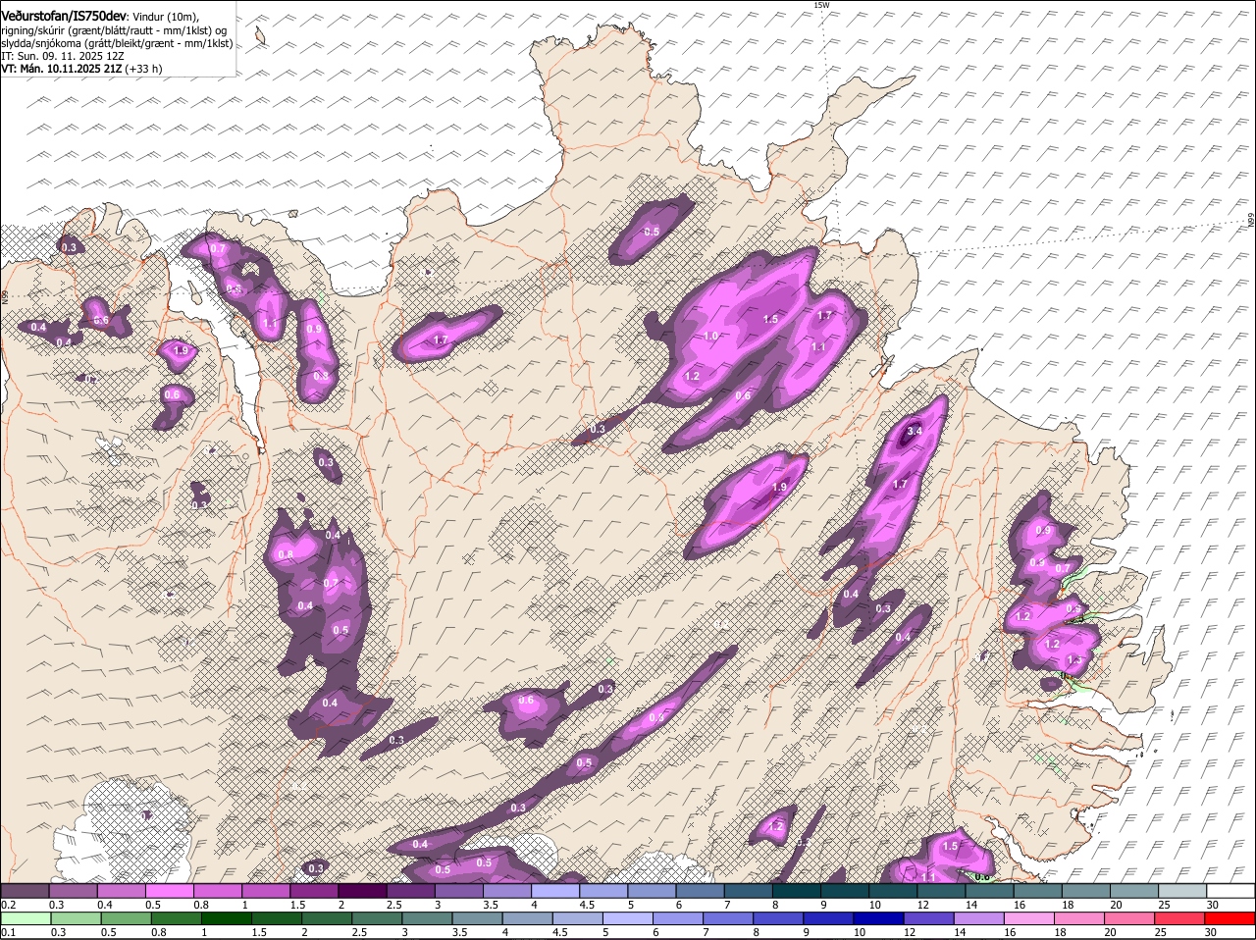
Task: Click the 1.0 precipitation value on the map
Action: [711, 336]
